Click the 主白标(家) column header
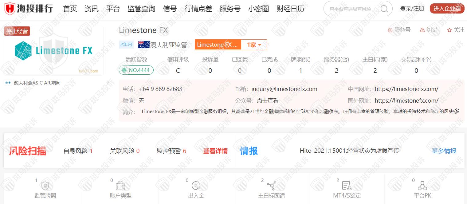This screenshot has height=204, width=467. click(375, 60)
